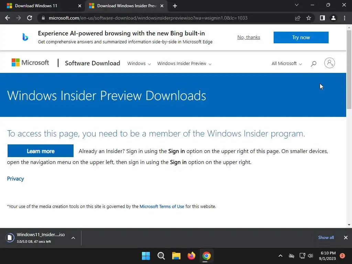Open Software Download home link
The width and height of the screenshot is (352, 264).
point(92,63)
